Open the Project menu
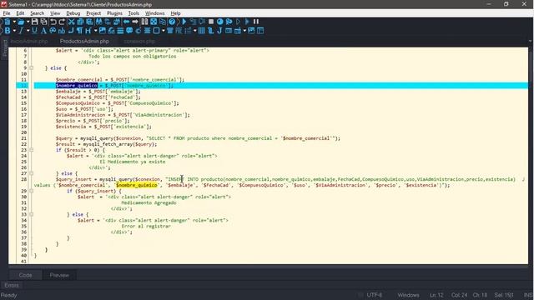The width and height of the screenshot is (534, 300). coord(93,13)
